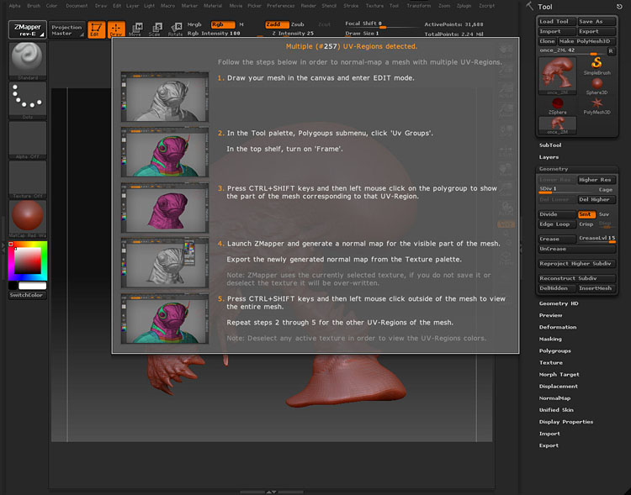
Task: Choose the PolyMesh3D star tool
Action: pyautogui.click(x=596, y=104)
